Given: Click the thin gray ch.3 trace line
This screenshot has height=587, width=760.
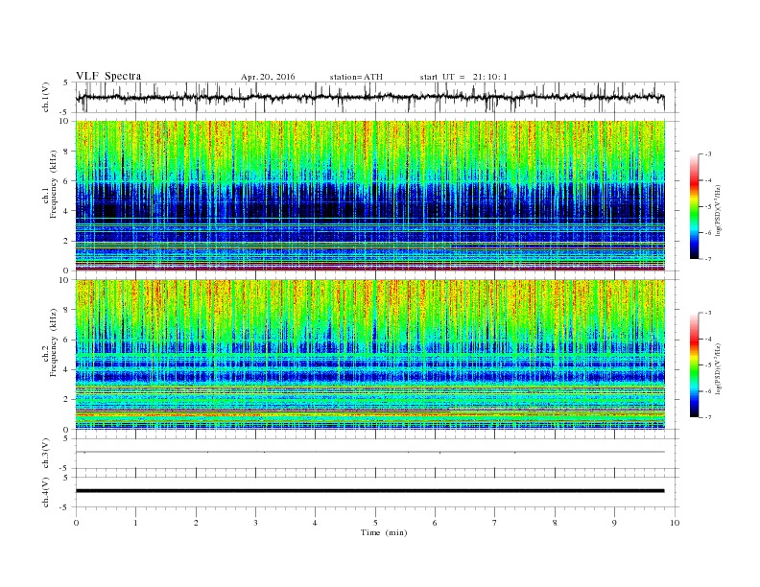Looking at the screenshot, I should click(x=369, y=452).
